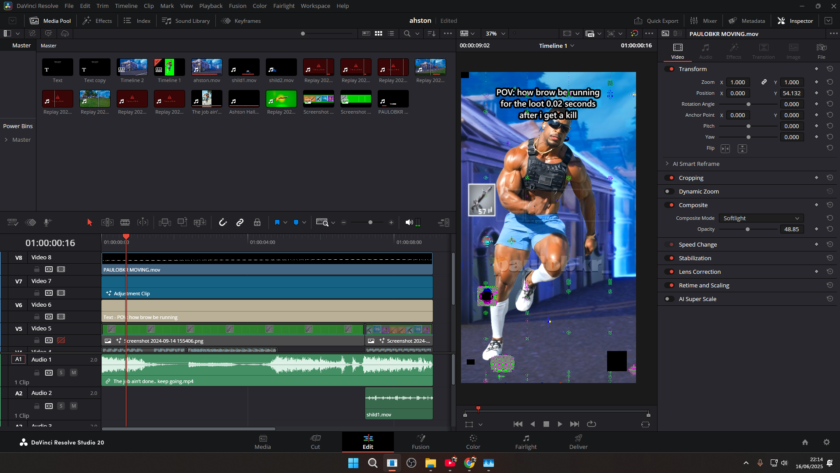This screenshot has height=473, width=840.
Task: Open the Metadata panel
Action: coord(747,21)
